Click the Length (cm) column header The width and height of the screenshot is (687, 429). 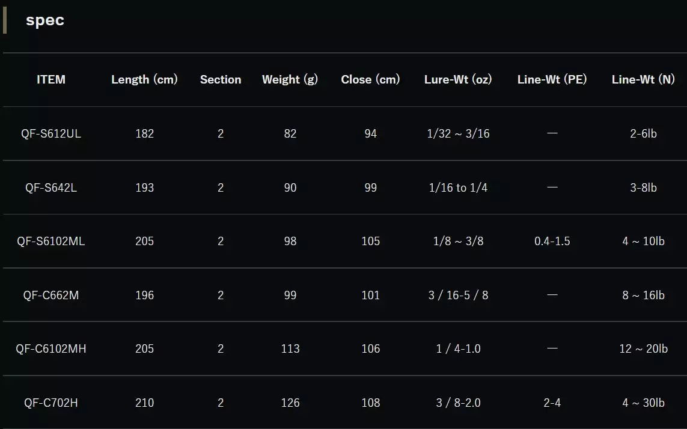144,79
